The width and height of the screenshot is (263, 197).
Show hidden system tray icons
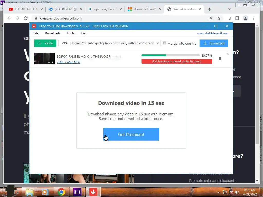coord(218,192)
